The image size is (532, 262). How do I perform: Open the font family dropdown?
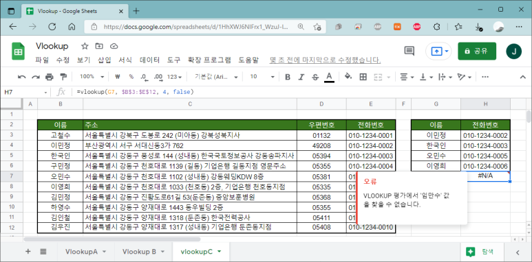216,77
